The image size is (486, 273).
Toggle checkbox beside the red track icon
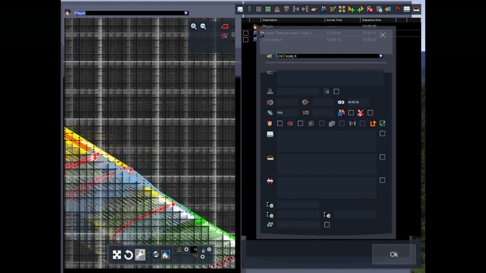300,124
